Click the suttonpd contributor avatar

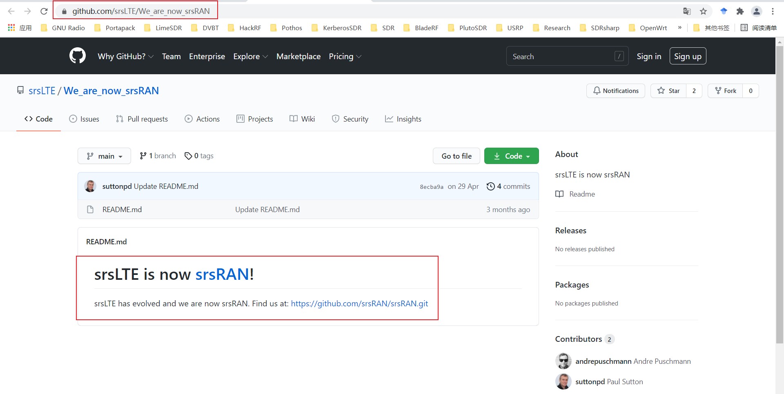tap(563, 381)
